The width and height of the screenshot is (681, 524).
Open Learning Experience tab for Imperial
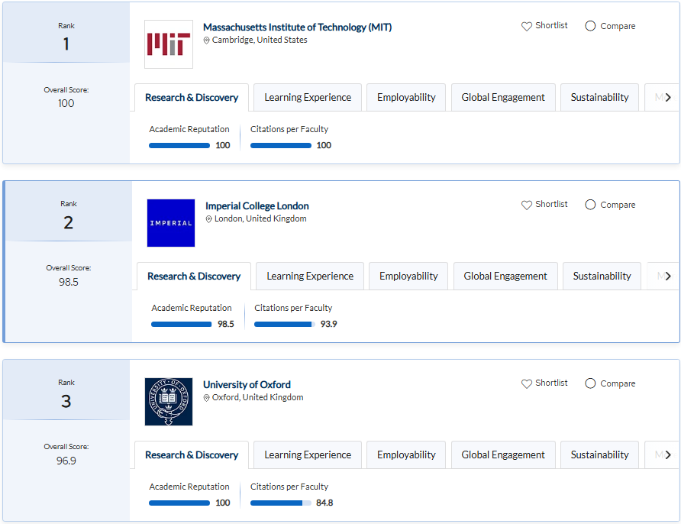point(310,276)
